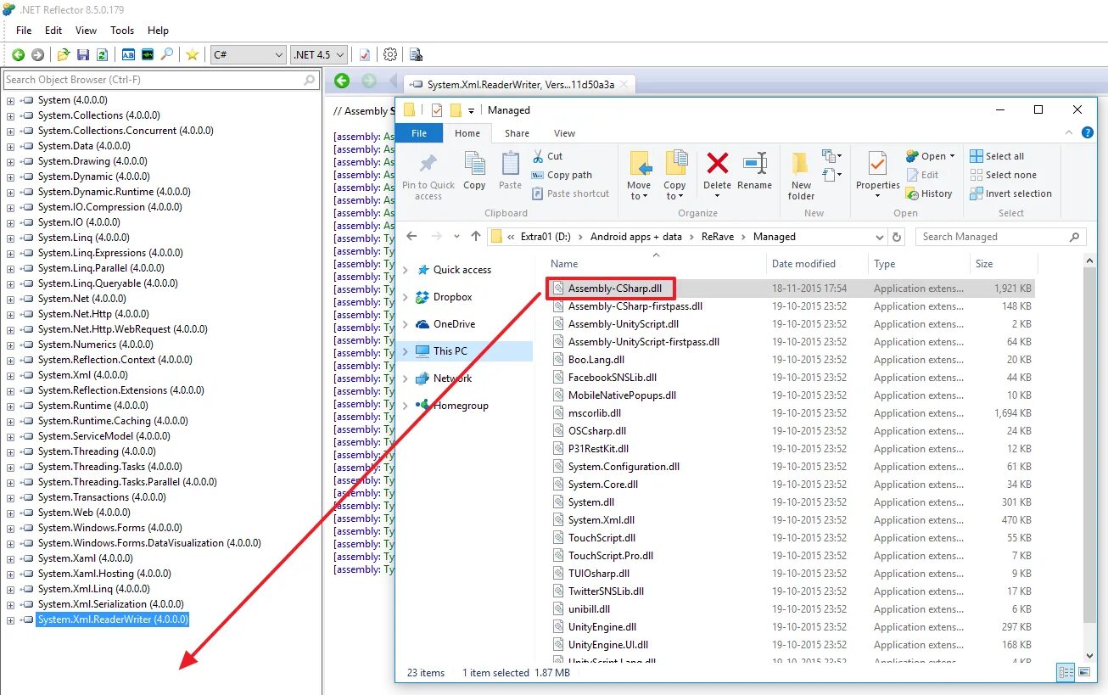Image resolution: width=1108 pixels, height=695 pixels.
Task: Open Reflector's View menu
Action: click(x=86, y=31)
